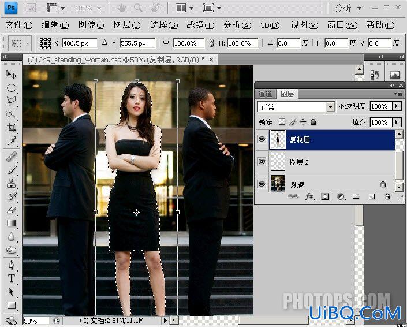The width and height of the screenshot is (407, 327).
Task: Click layers panel scroll down arrow
Action: [399, 187]
